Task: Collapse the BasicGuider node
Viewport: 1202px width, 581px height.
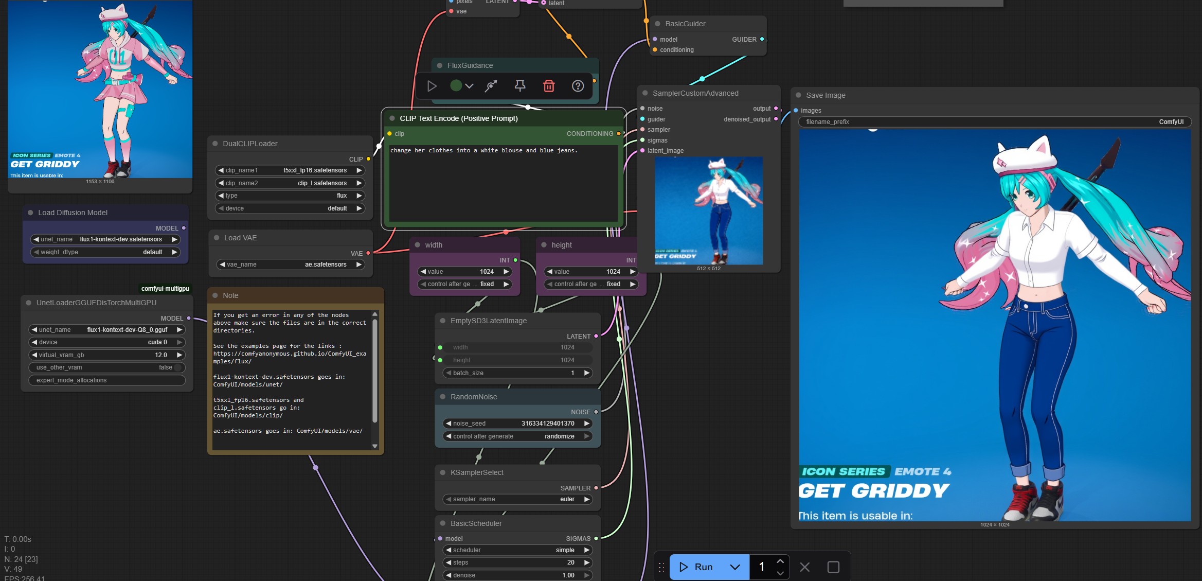Action: (x=657, y=24)
